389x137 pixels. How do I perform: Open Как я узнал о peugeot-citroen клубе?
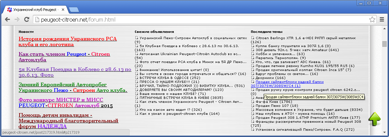[x=180, y=113]
